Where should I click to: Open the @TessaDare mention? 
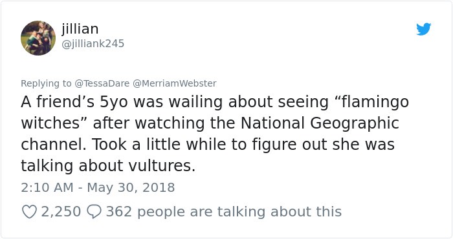pyautogui.click(x=102, y=83)
